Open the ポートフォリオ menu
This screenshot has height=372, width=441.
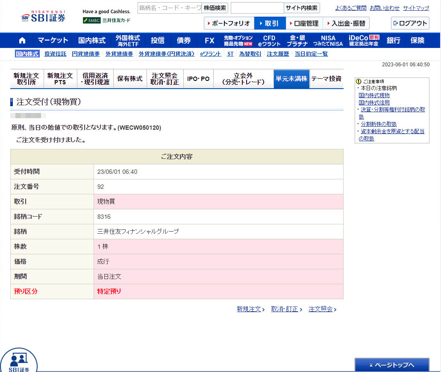229,23
